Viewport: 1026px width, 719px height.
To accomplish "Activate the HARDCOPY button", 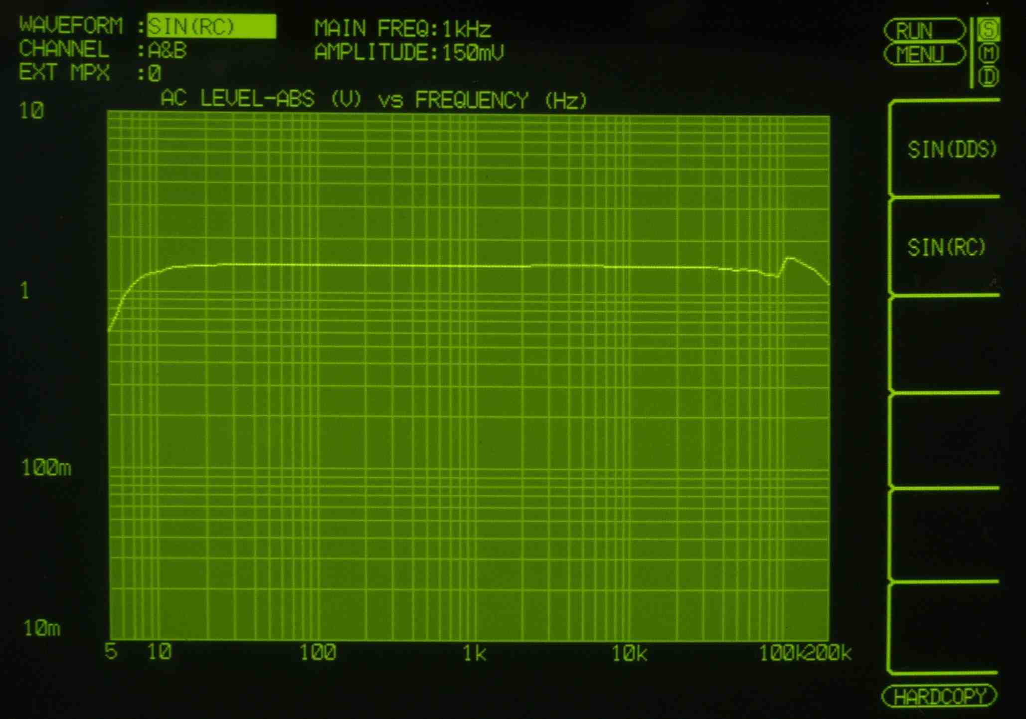I will click(x=939, y=697).
